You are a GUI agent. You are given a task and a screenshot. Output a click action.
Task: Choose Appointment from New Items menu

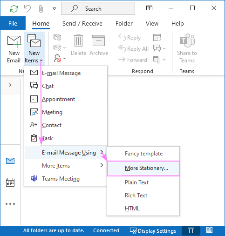click(66, 99)
